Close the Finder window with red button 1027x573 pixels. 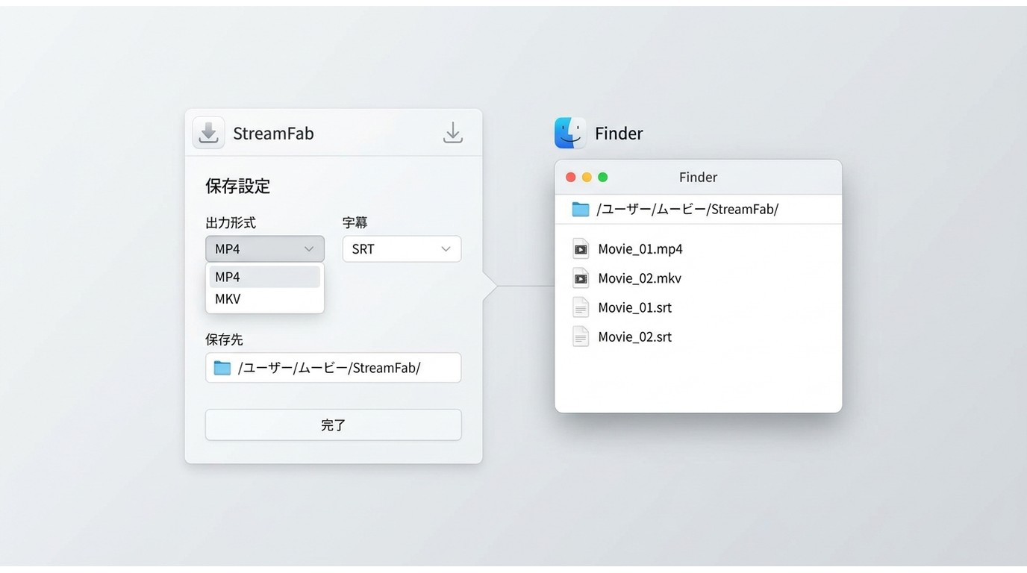pos(571,178)
